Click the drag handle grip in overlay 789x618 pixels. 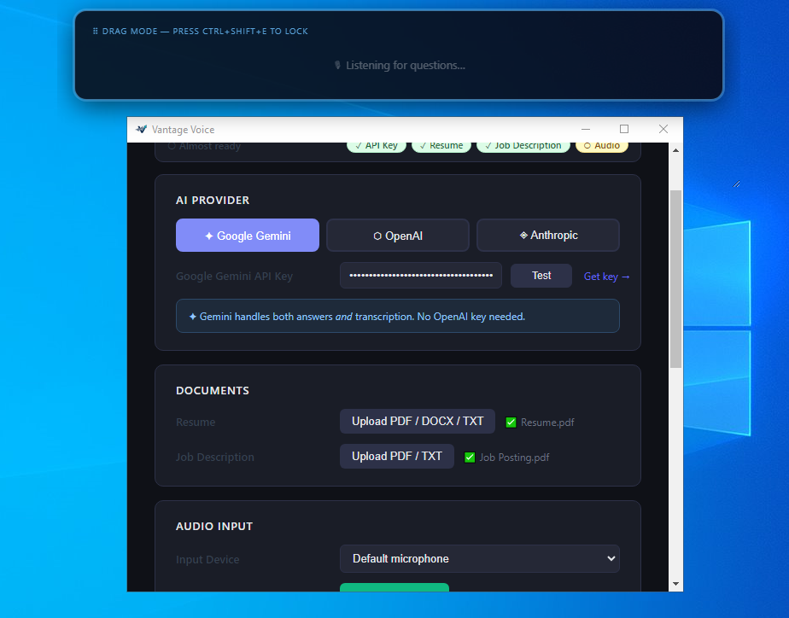point(95,32)
